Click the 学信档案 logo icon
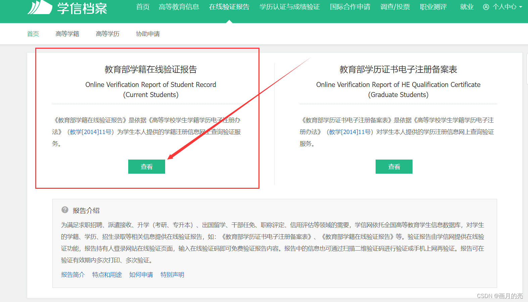Image resolution: width=528 pixels, height=302 pixels. click(40, 7)
